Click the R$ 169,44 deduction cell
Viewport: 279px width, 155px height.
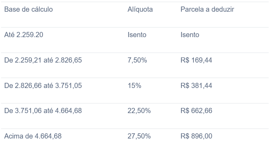point(196,60)
